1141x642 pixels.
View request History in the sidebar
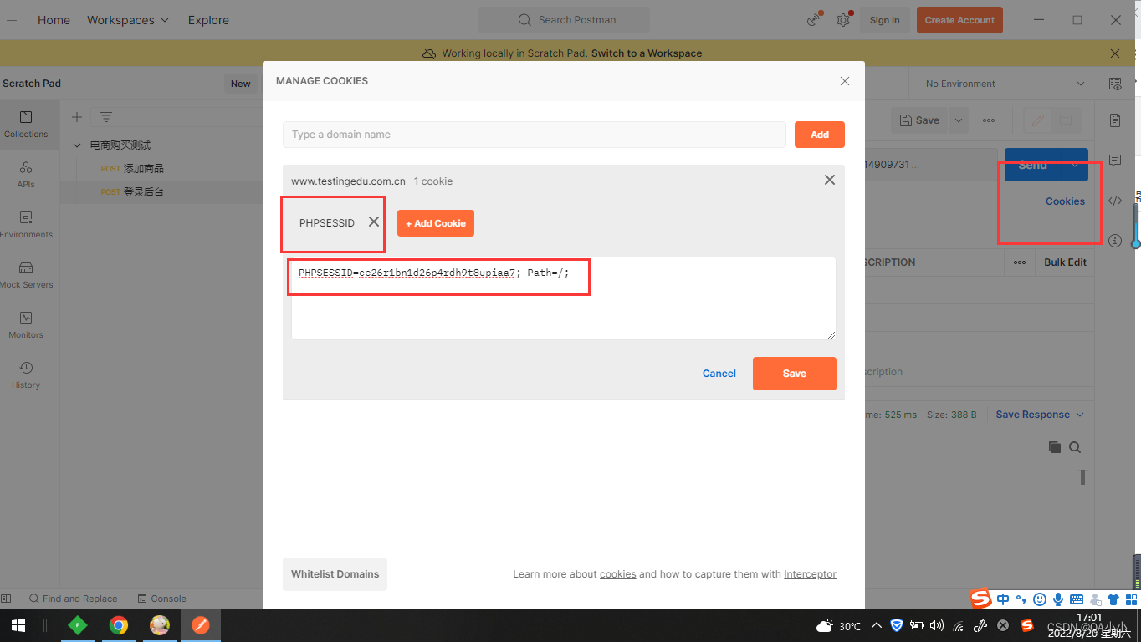[x=25, y=374]
